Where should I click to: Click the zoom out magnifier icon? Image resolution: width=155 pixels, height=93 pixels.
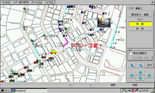(x=140, y=65)
